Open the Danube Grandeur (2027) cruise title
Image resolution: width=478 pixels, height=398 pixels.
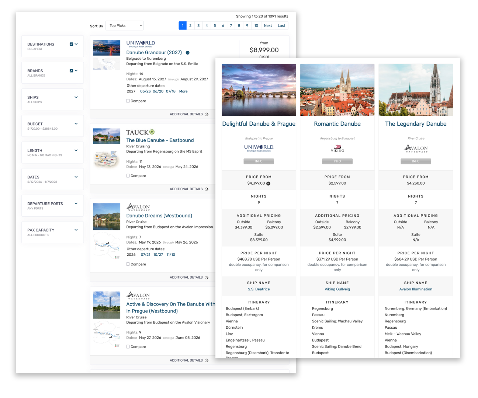click(x=154, y=53)
